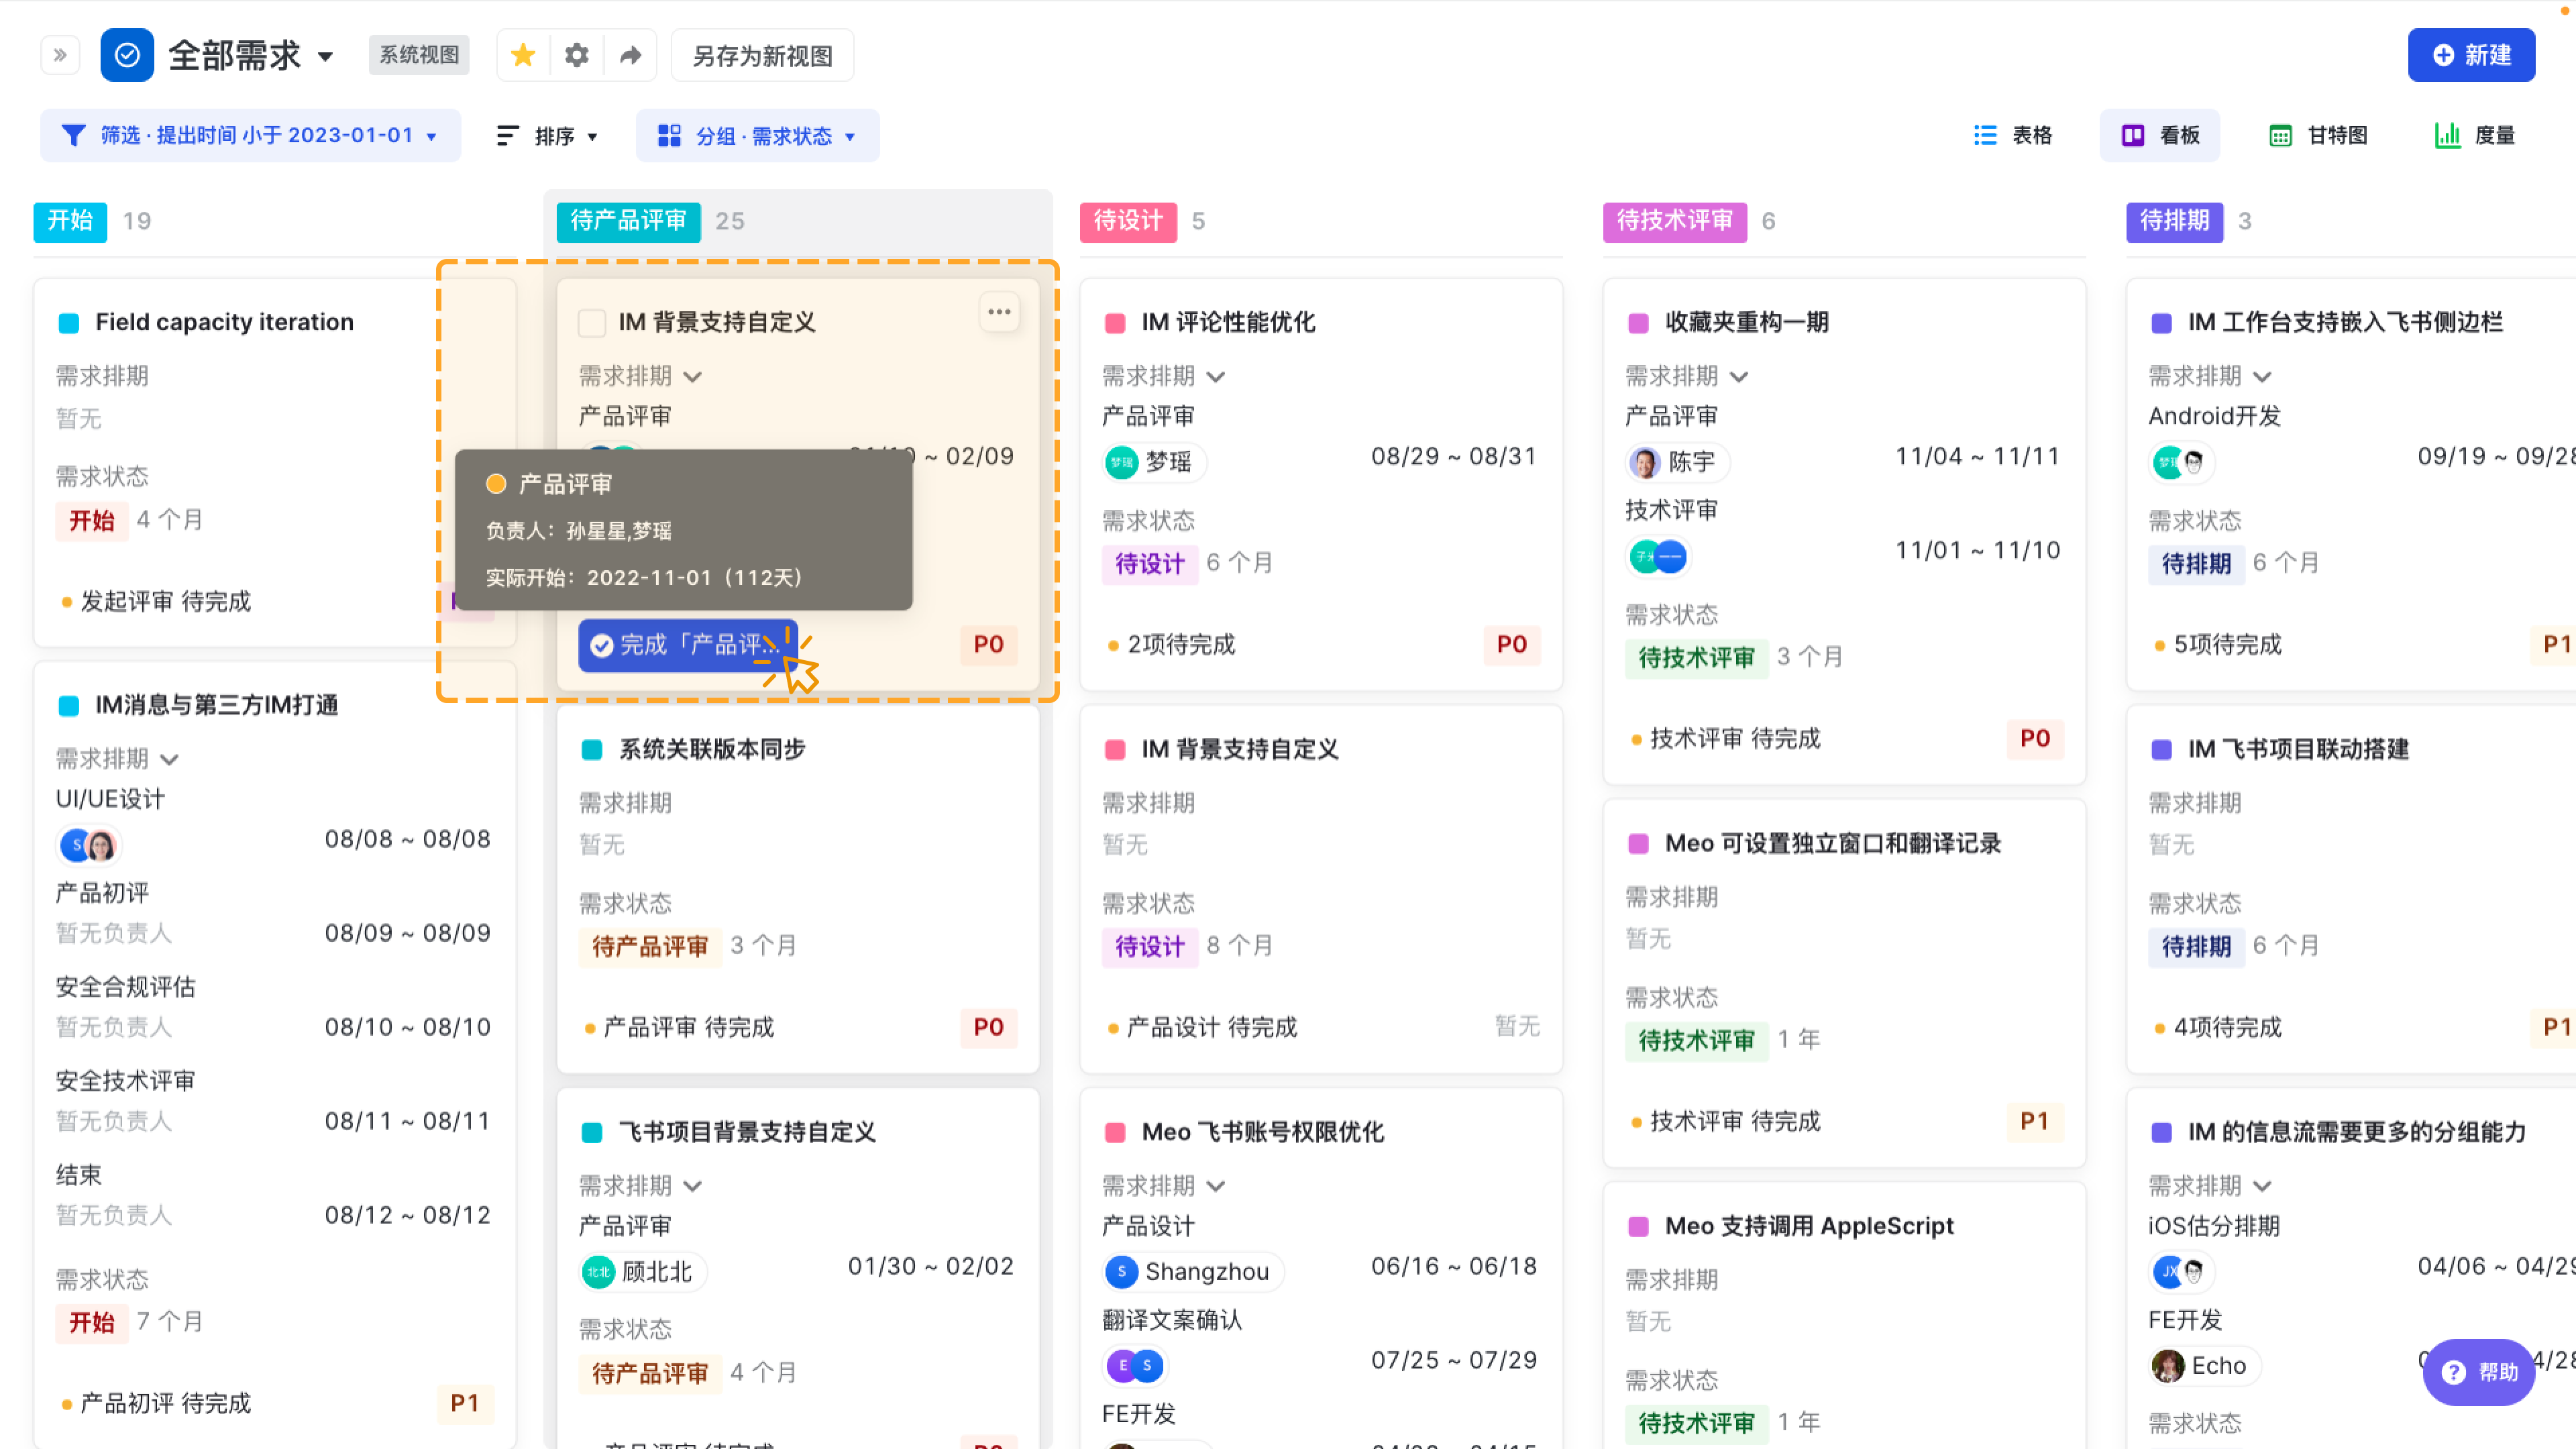The height and width of the screenshot is (1449, 2576).
Task: Click color square beside IM消息与第三方IM打通
Action: point(69,706)
